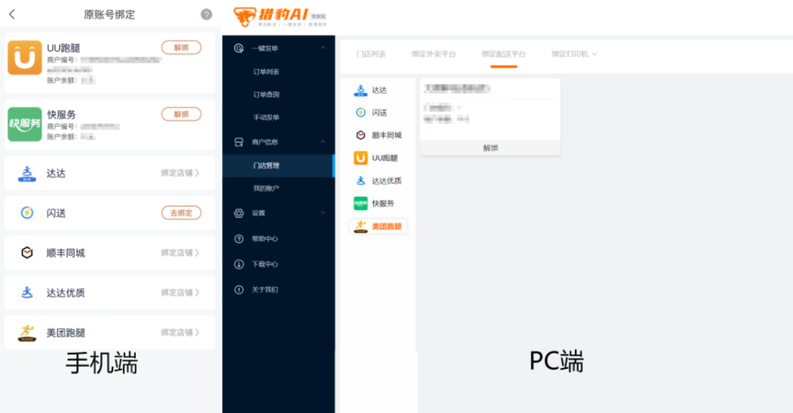
Task: Tap the 顺丰同城 icon in mobile list
Action: pos(27,253)
